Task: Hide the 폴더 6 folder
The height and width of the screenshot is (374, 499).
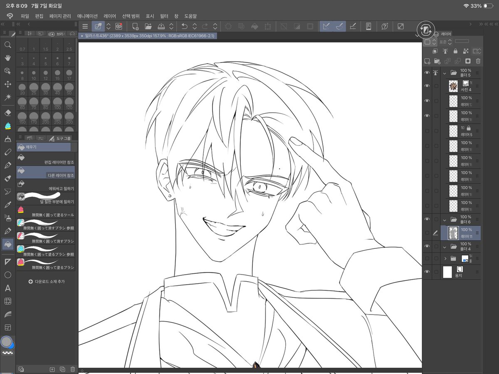Action: (427, 219)
